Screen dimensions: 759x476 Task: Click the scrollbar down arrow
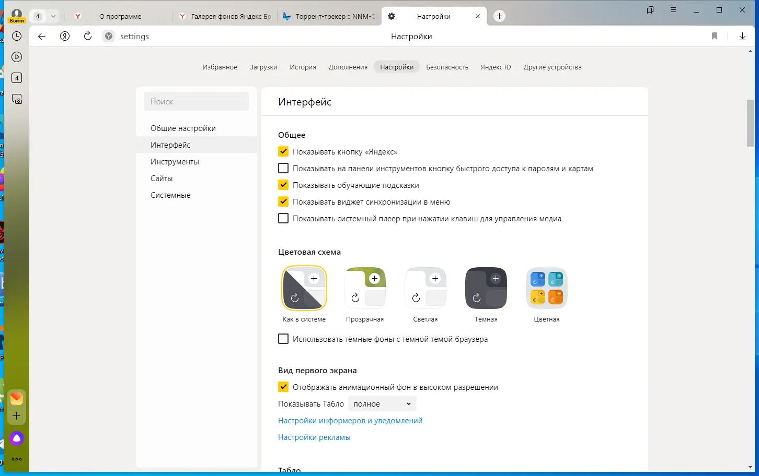tap(751, 468)
